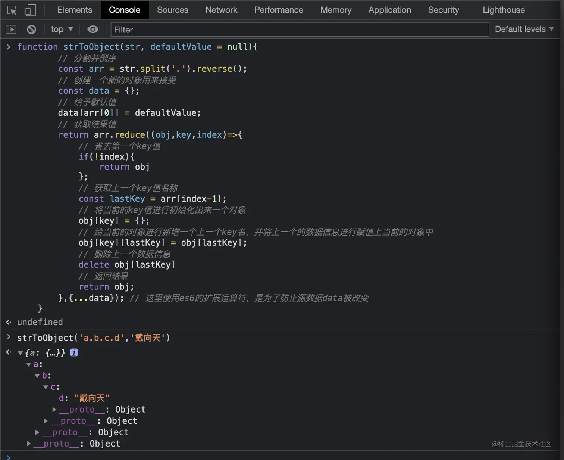
Task: Click the const lastKey = arr[index-1] line
Action: click(152, 199)
